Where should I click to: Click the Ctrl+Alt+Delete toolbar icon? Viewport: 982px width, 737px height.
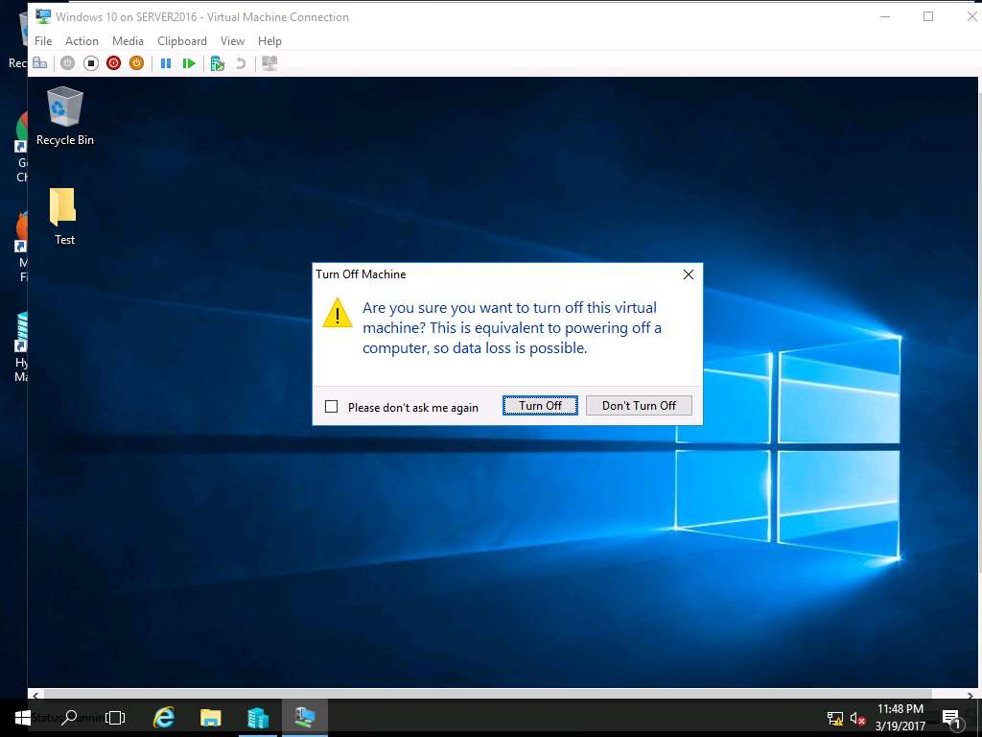coord(40,63)
